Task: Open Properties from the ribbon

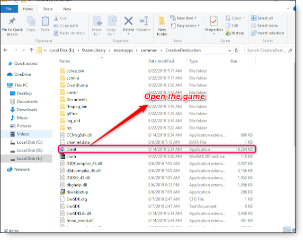Action: click(214, 26)
